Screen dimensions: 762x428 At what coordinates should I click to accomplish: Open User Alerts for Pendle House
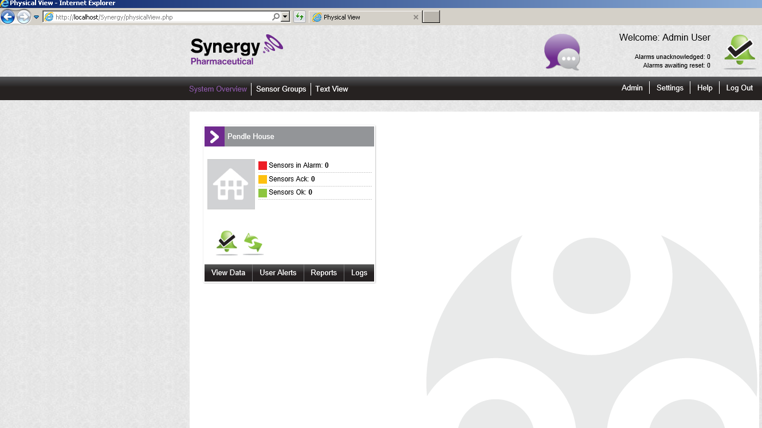278,272
